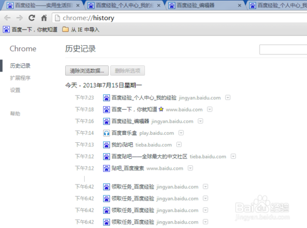Click the 清除浏览数据... button
Image resolution: width=307 pixels, height=228 pixels.
click(x=87, y=70)
